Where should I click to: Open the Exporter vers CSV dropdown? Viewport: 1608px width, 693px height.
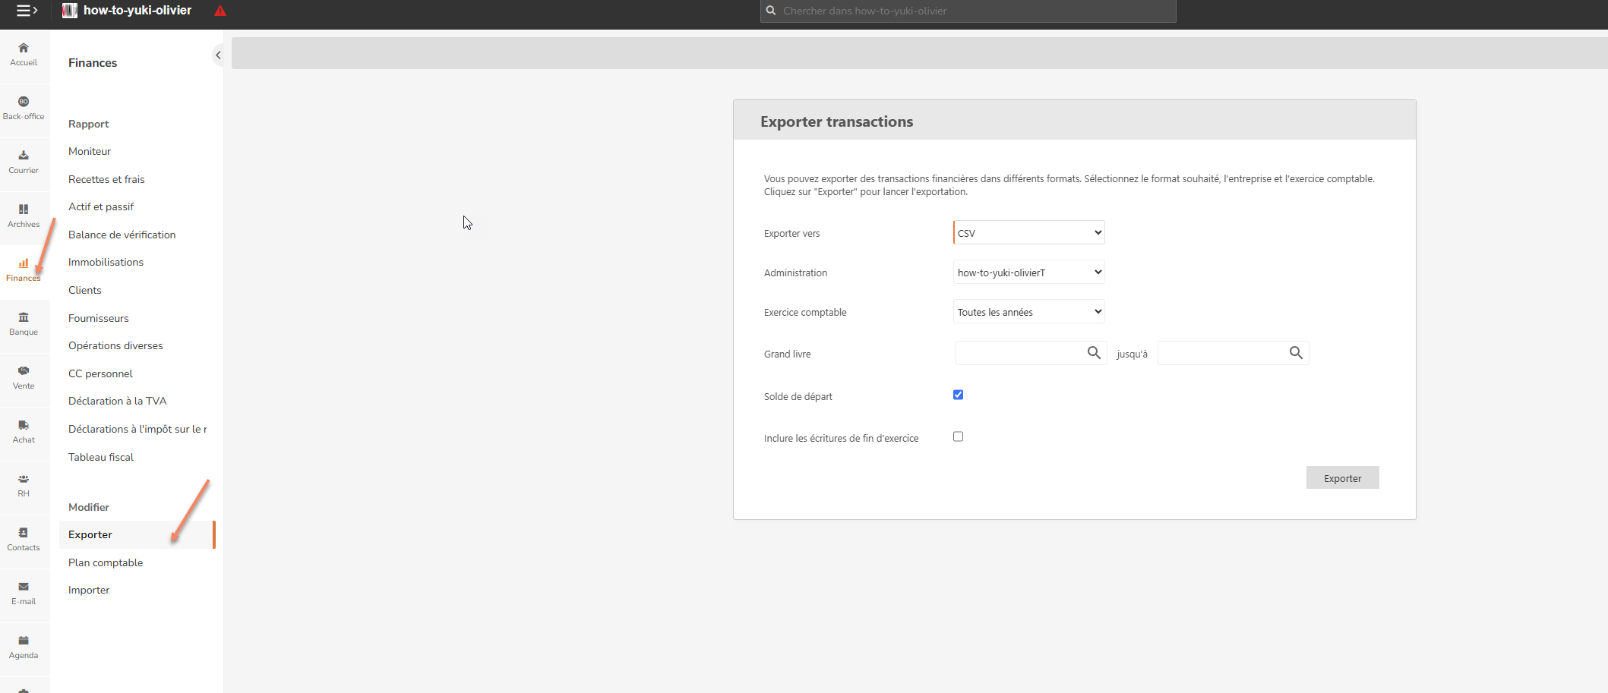1029,232
